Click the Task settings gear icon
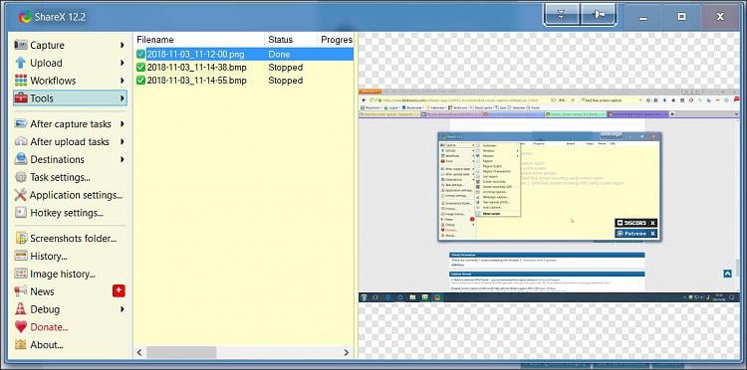 coord(21,177)
